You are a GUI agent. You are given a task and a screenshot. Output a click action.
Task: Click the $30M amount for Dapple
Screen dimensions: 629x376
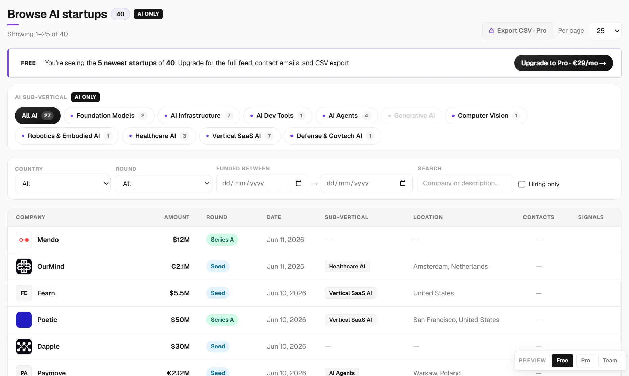coord(180,347)
